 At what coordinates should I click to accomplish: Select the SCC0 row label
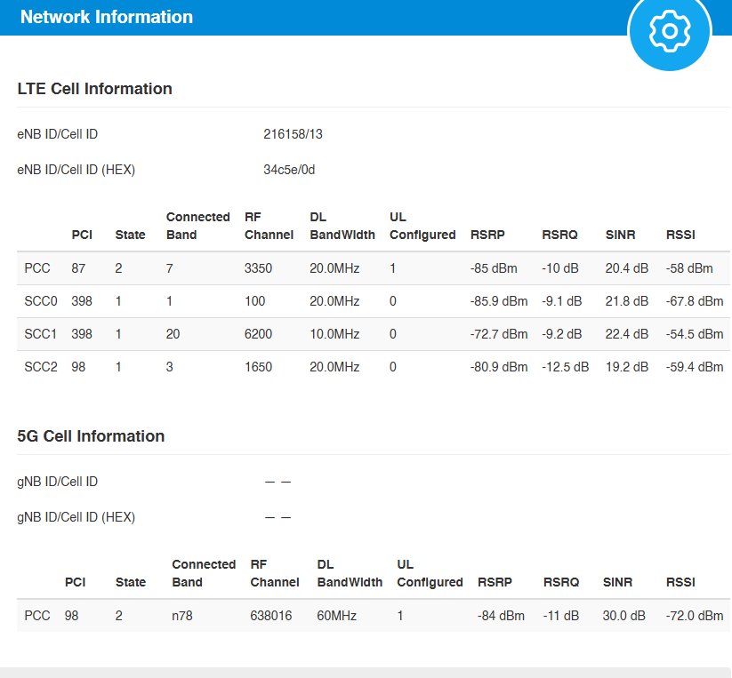[x=41, y=301]
